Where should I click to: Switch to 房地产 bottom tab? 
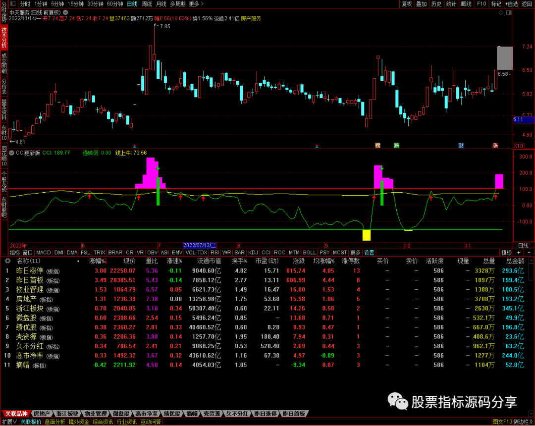pos(42,414)
